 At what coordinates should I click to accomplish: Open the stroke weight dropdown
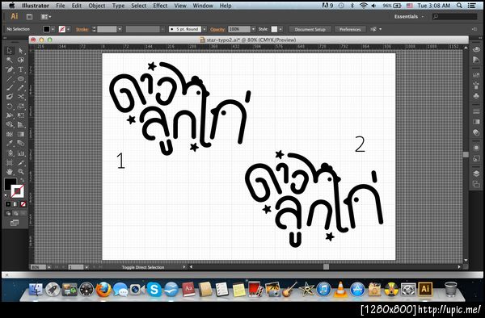(x=120, y=29)
